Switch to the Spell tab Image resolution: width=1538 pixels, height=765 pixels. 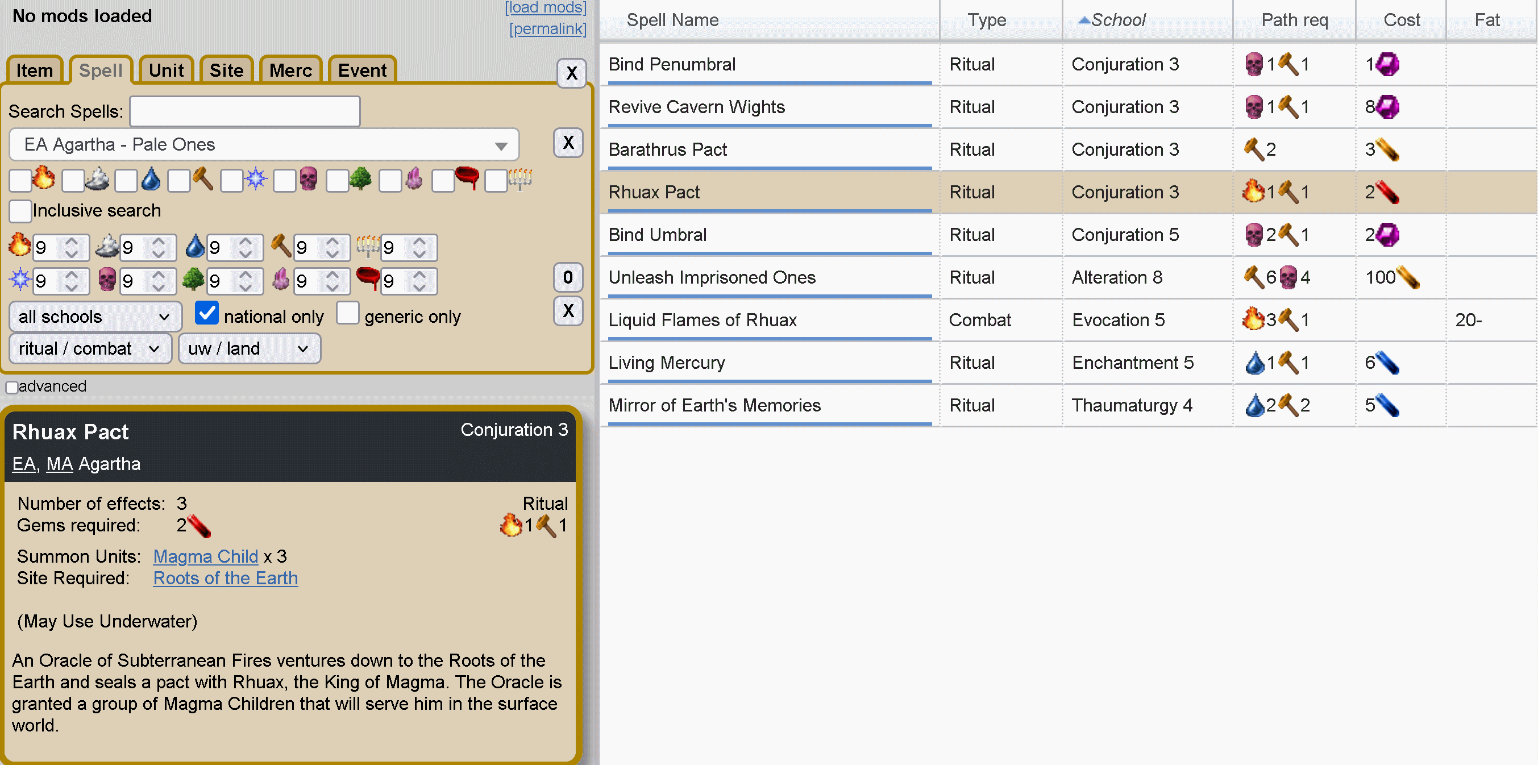coord(100,70)
